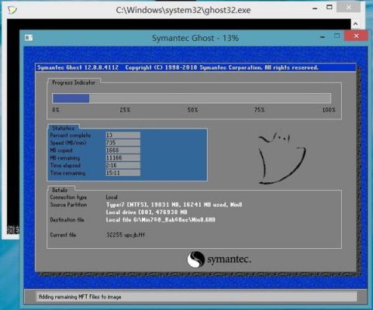Select the Percent complete value field
Viewport: 373px width, 310px height.
[123, 135]
